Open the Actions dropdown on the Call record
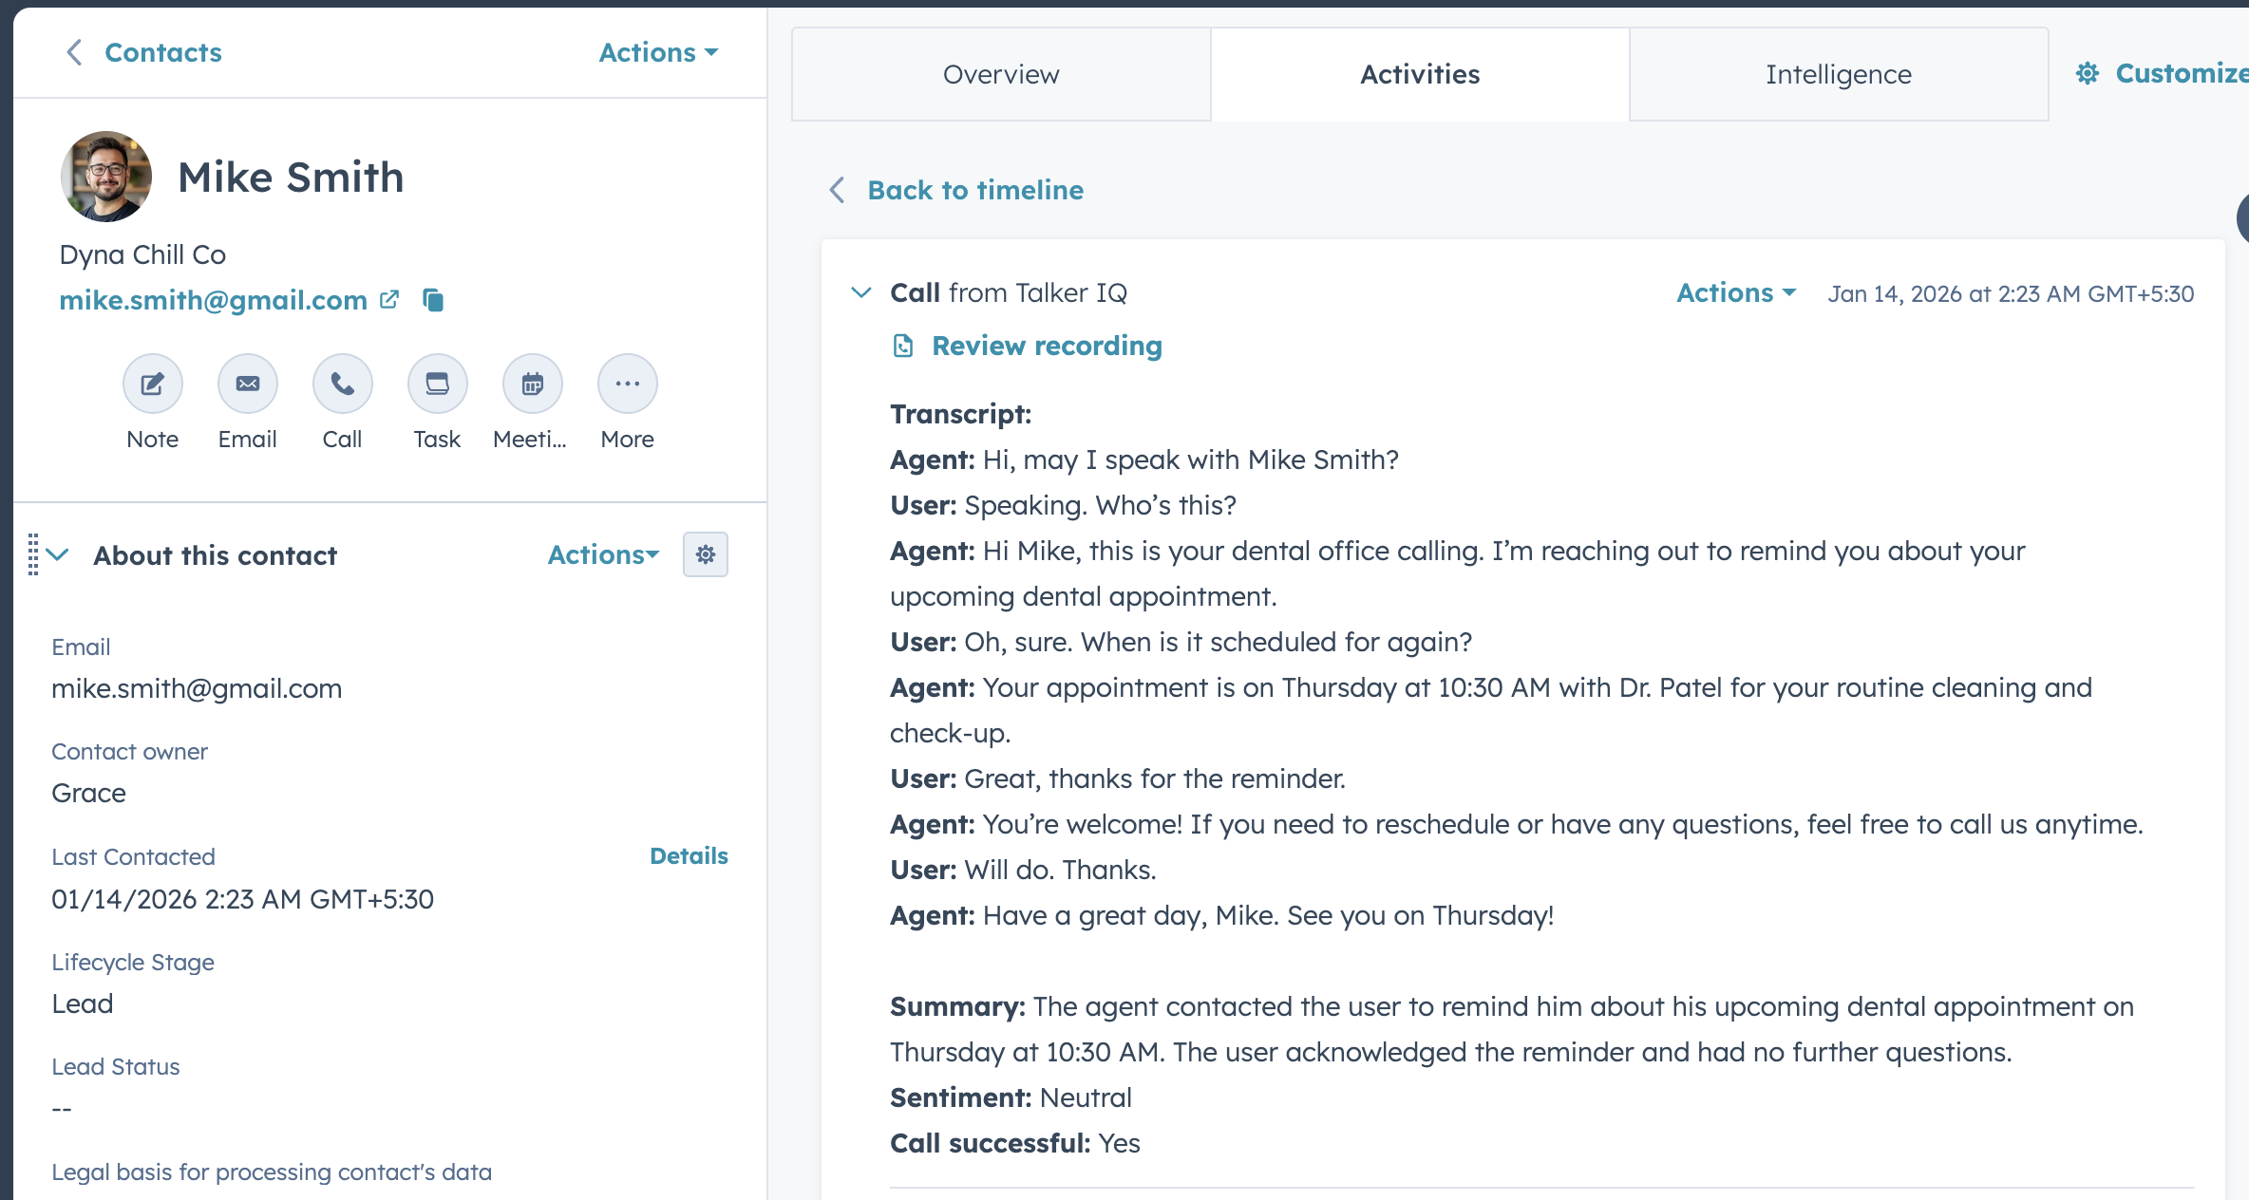This screenshot has width=2249, height=1200. coord(1733,292)
